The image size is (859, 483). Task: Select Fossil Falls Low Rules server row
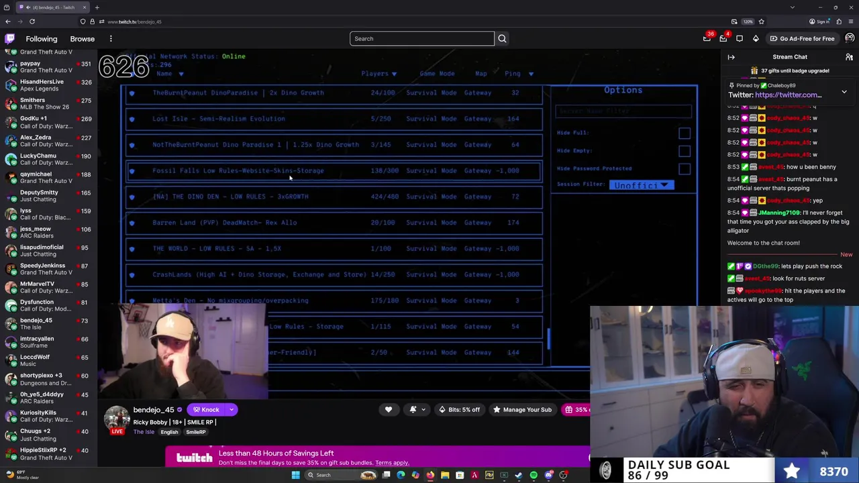334,170
